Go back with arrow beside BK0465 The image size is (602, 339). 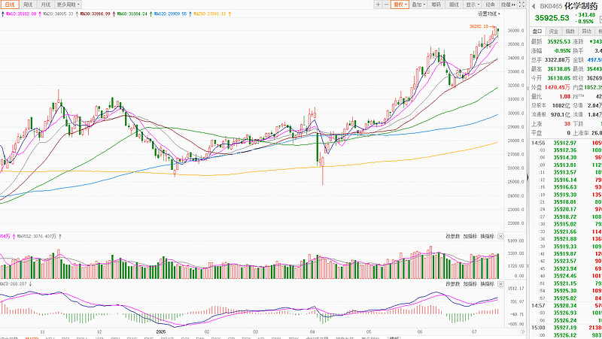[534, 6]
